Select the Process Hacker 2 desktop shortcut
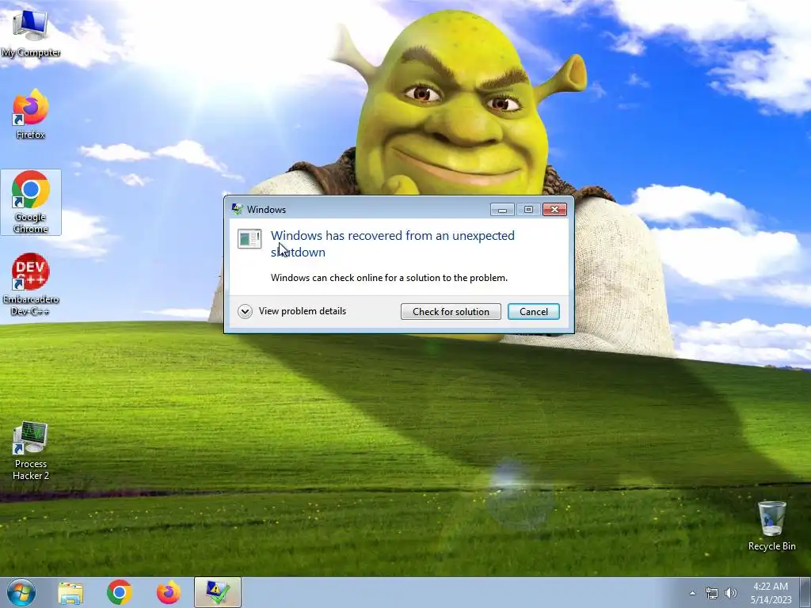This screenshot has height=608, width=811. point(31,450)
